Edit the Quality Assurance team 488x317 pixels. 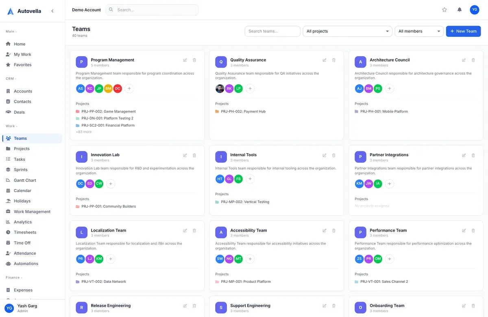(x=325, y=60)
